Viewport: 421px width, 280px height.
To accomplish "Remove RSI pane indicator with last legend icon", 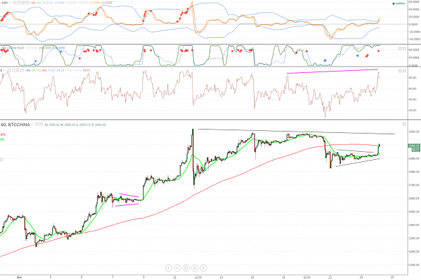I will pyautogui.click(x=22, y=70).
